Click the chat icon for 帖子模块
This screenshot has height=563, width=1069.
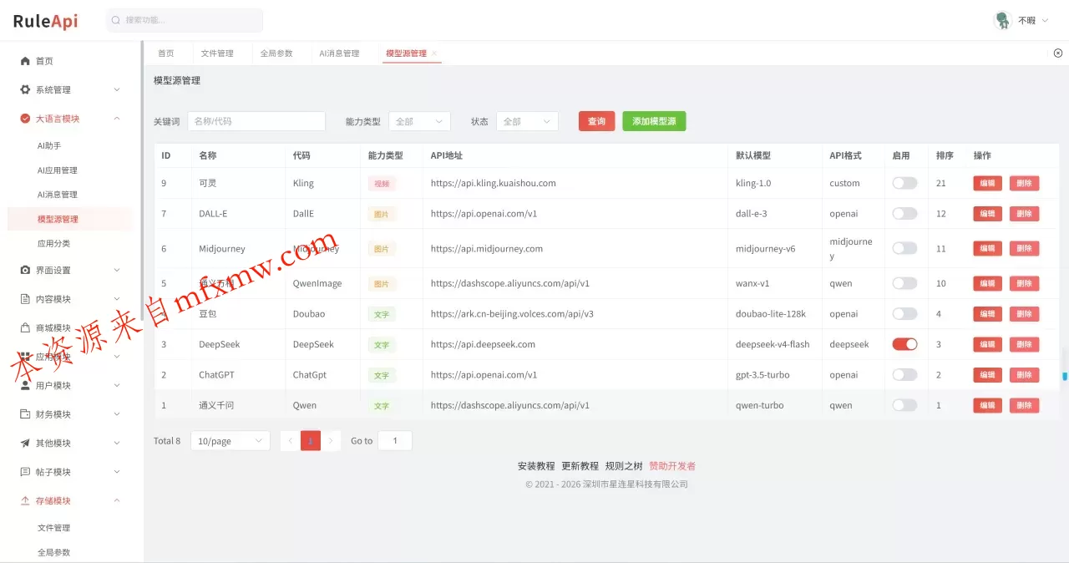point(25,472)
